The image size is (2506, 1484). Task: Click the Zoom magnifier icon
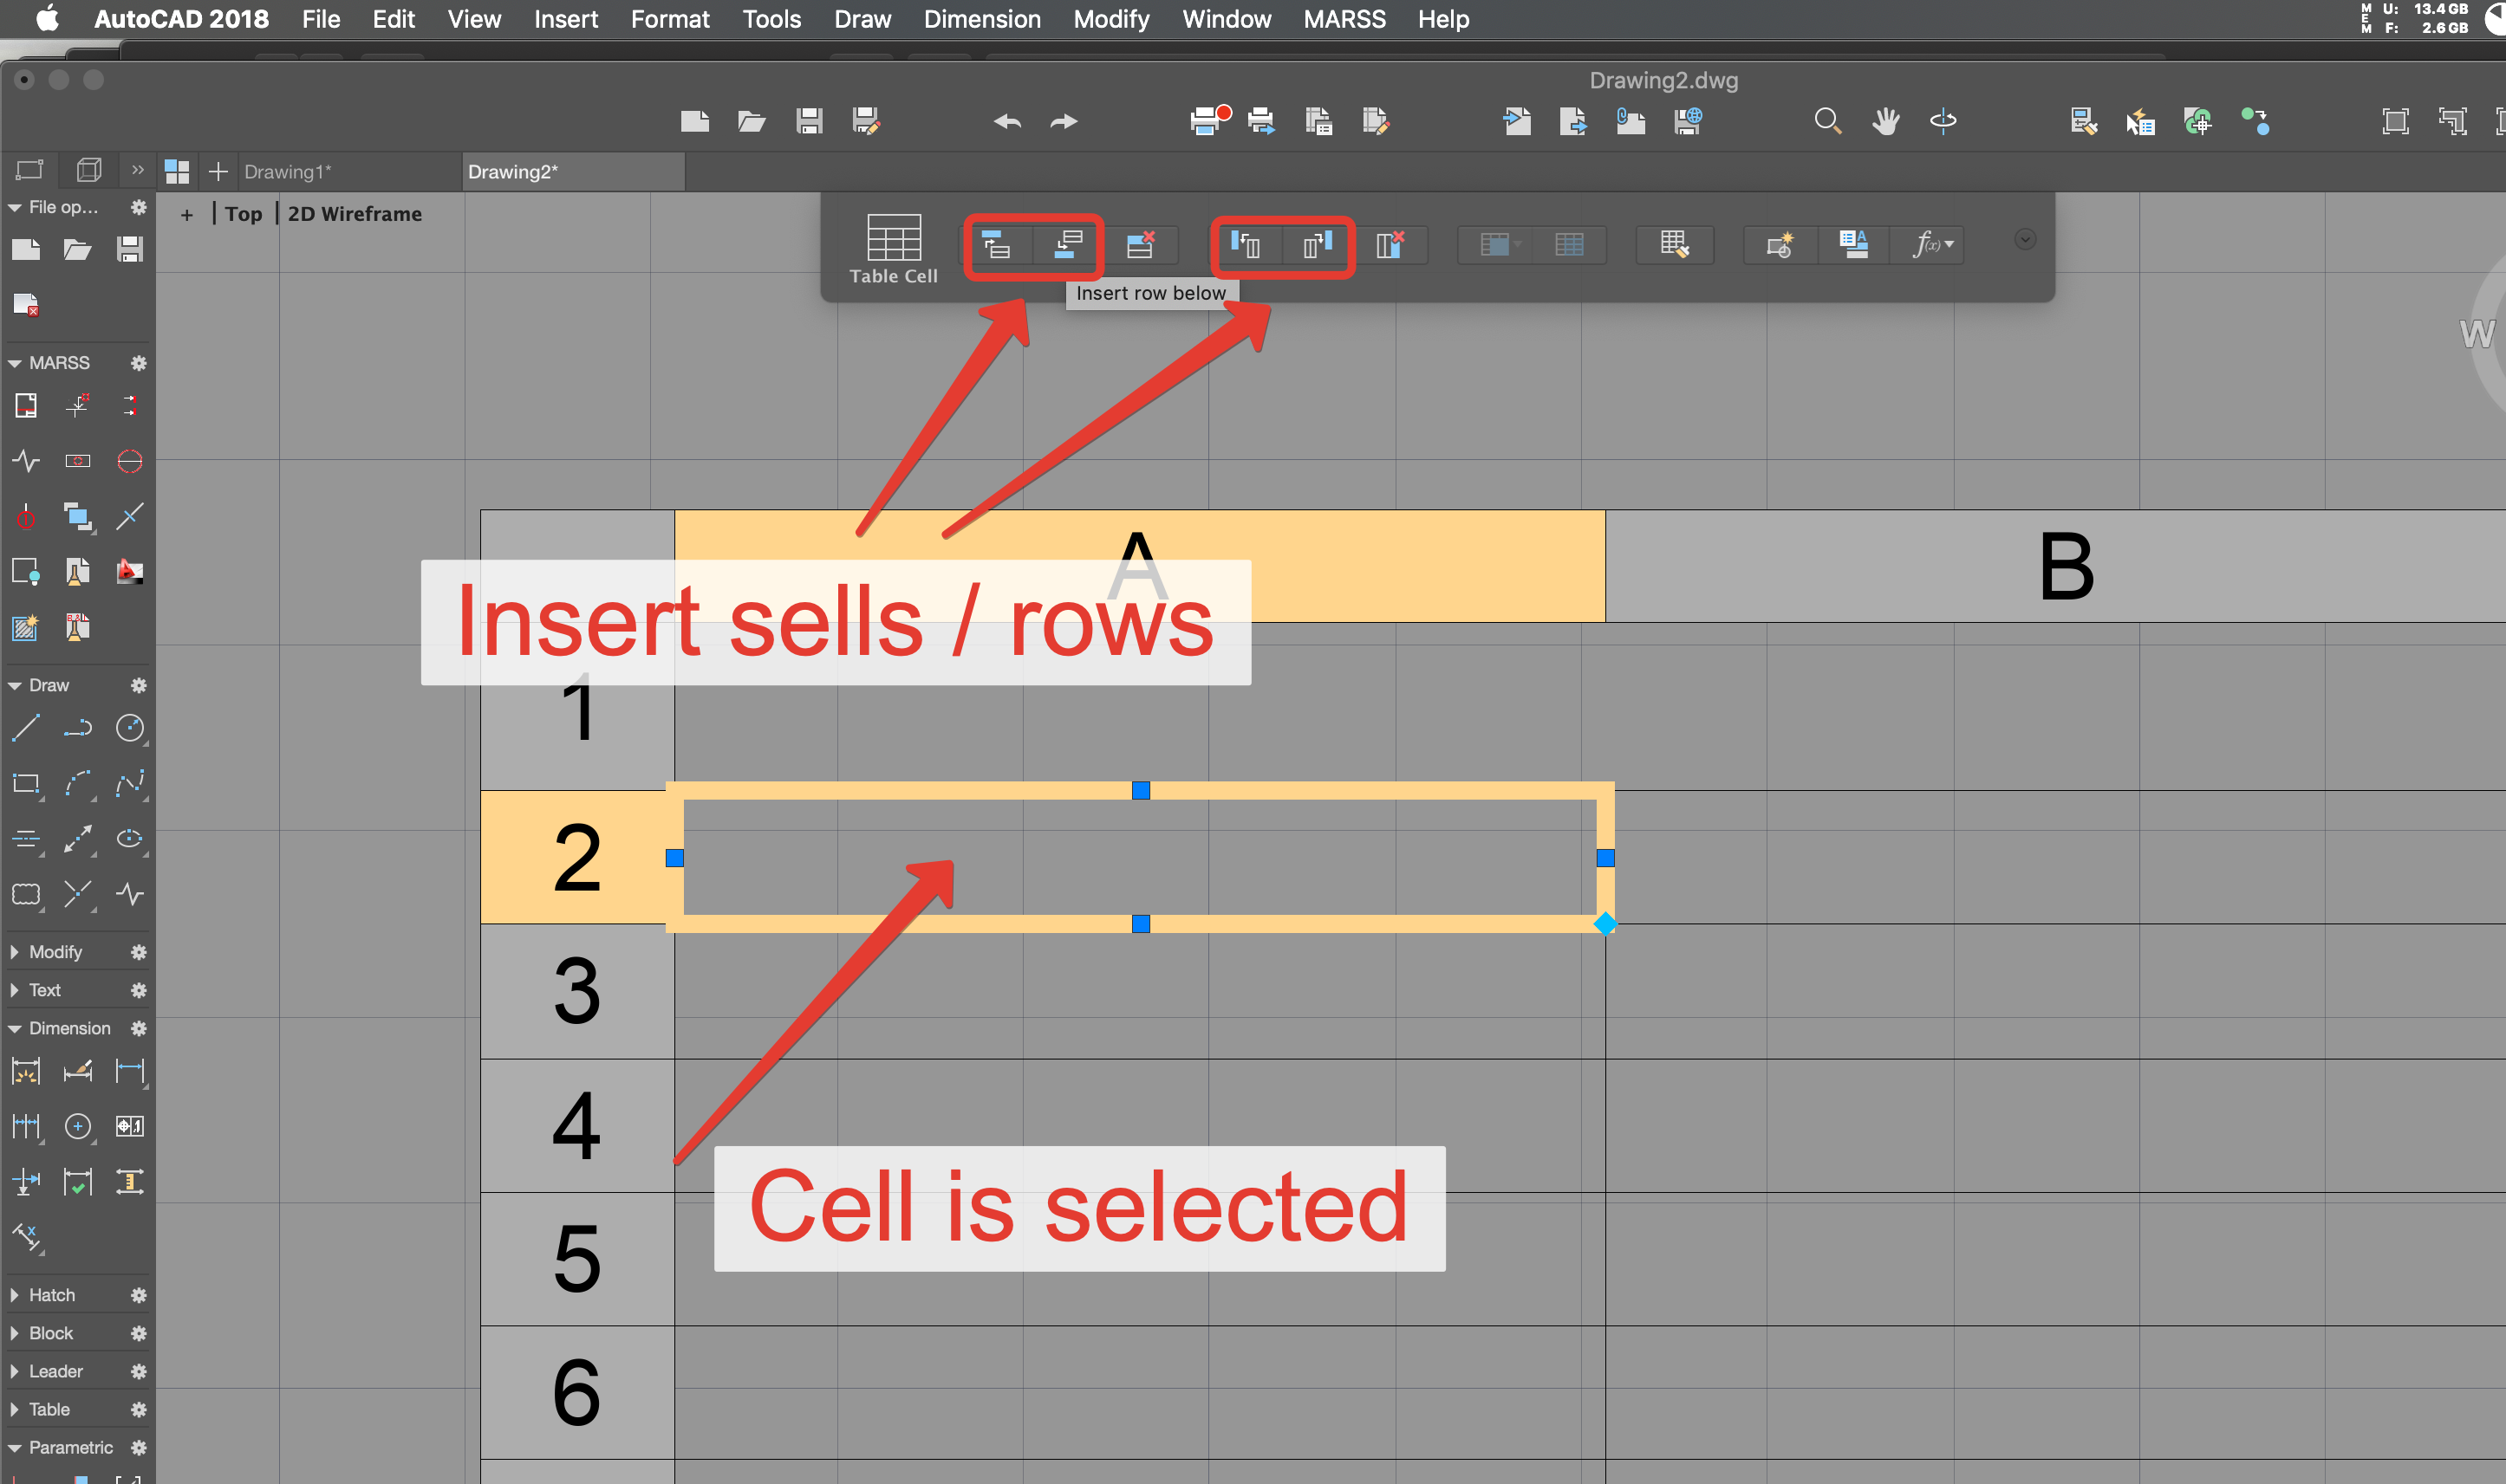tap(1828, 121)
